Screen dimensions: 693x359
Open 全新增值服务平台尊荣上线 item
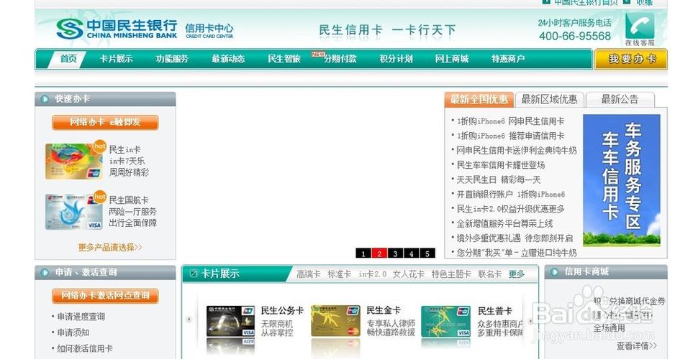(x=504, y=223)
